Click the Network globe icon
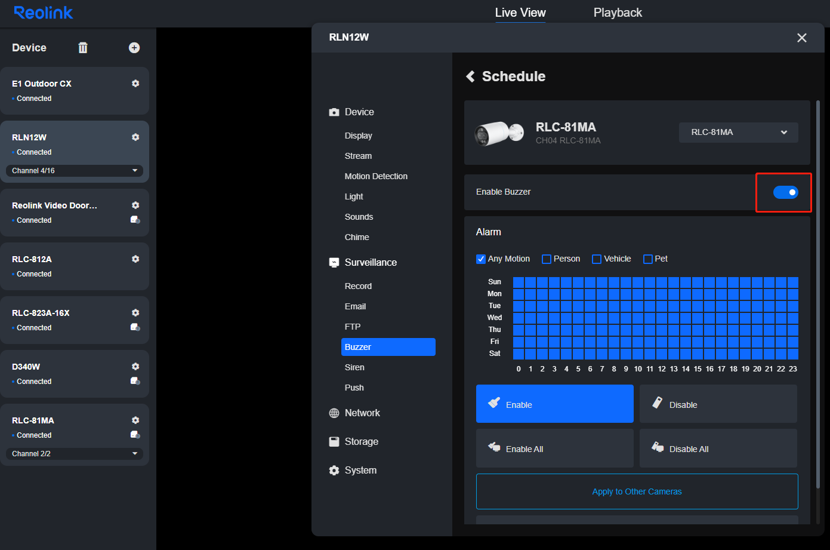Image resolution: width=830 pixels, height=550 pixels. tap(334, 413)
